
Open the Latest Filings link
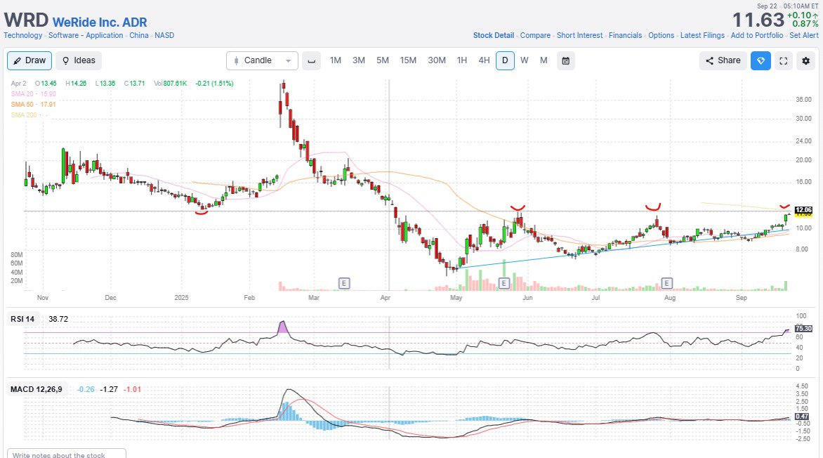point(702,35)
